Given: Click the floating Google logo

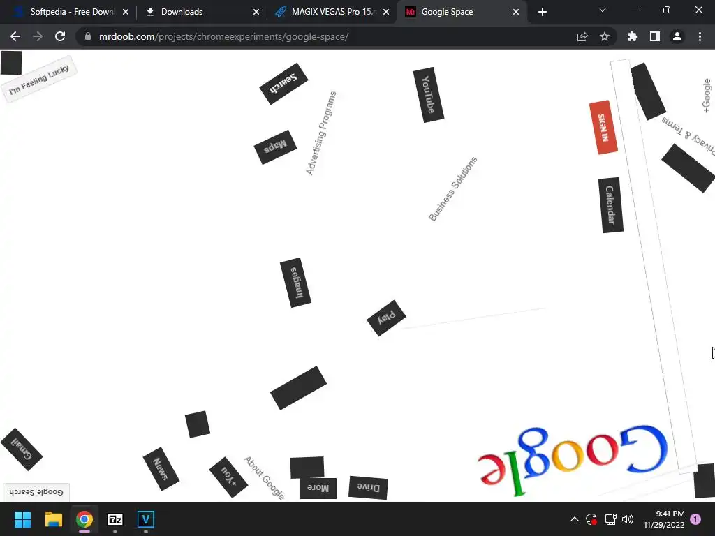Looking at the screenshot, I should click(573, 461).
